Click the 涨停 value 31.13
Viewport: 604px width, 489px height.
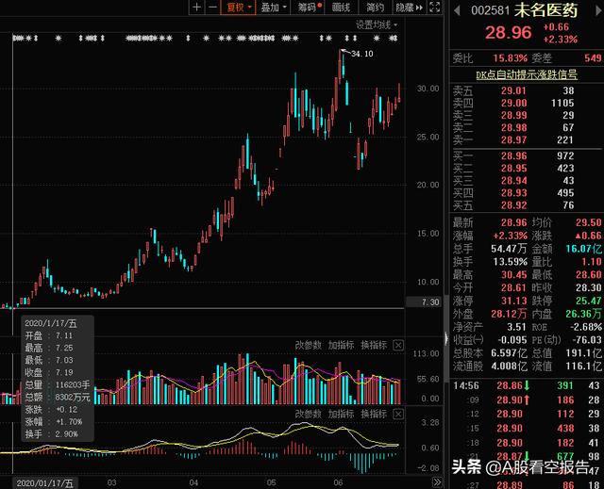(x=513, y=301)
